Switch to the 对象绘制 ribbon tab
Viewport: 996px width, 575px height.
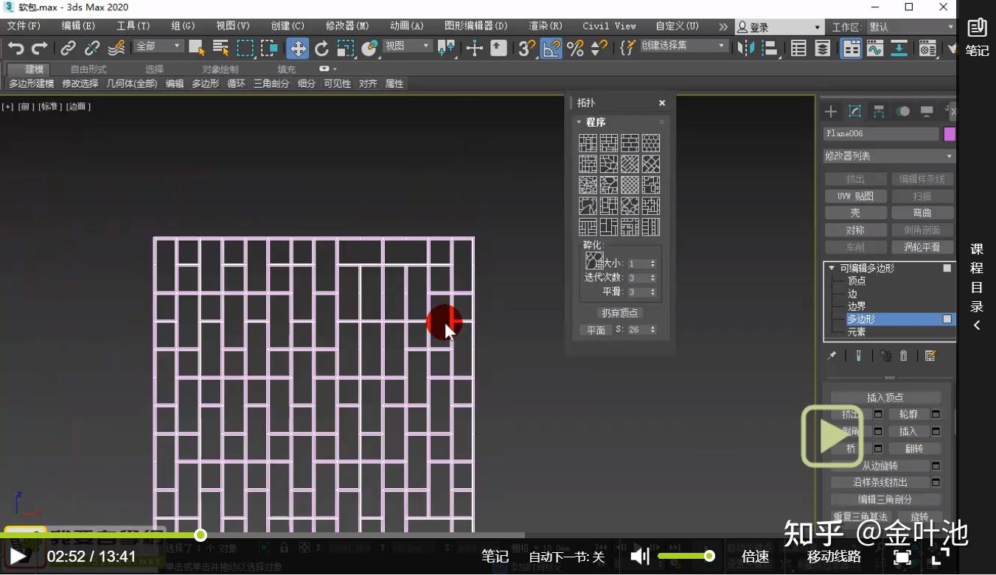coord(220,69)
